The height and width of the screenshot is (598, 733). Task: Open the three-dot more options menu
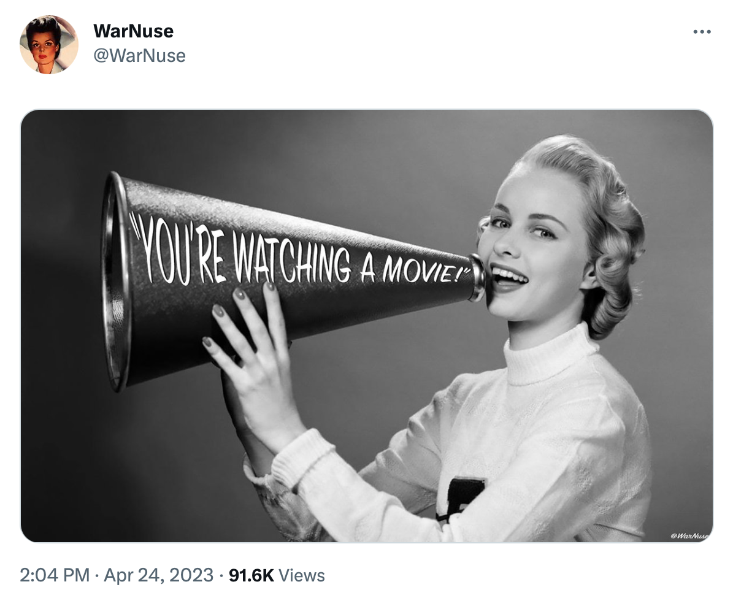[702, 32]
